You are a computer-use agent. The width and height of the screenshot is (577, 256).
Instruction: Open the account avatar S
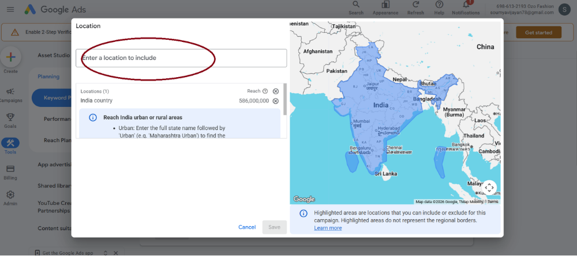click(564, 10)
